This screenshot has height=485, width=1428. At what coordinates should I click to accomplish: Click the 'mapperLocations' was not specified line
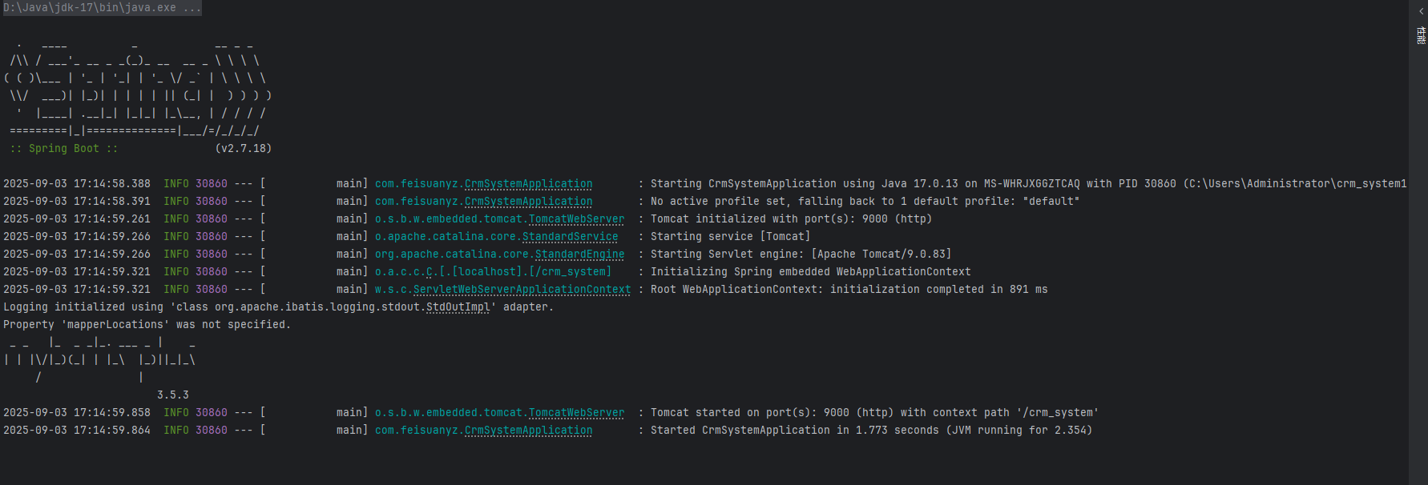tap(147, 325)
